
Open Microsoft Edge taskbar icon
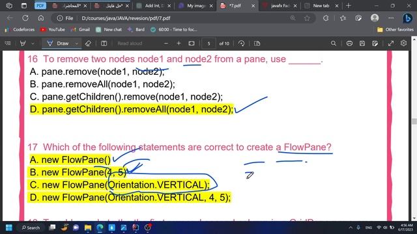click(100, 227)
